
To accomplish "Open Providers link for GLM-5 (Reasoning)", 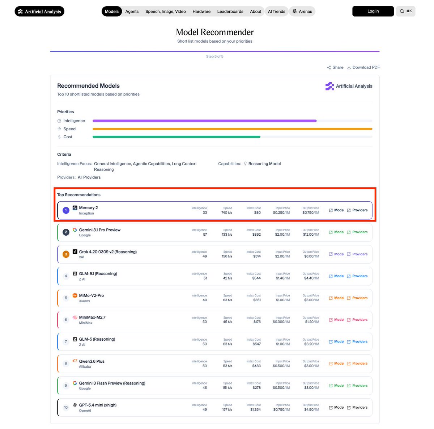I will point(357,342).
